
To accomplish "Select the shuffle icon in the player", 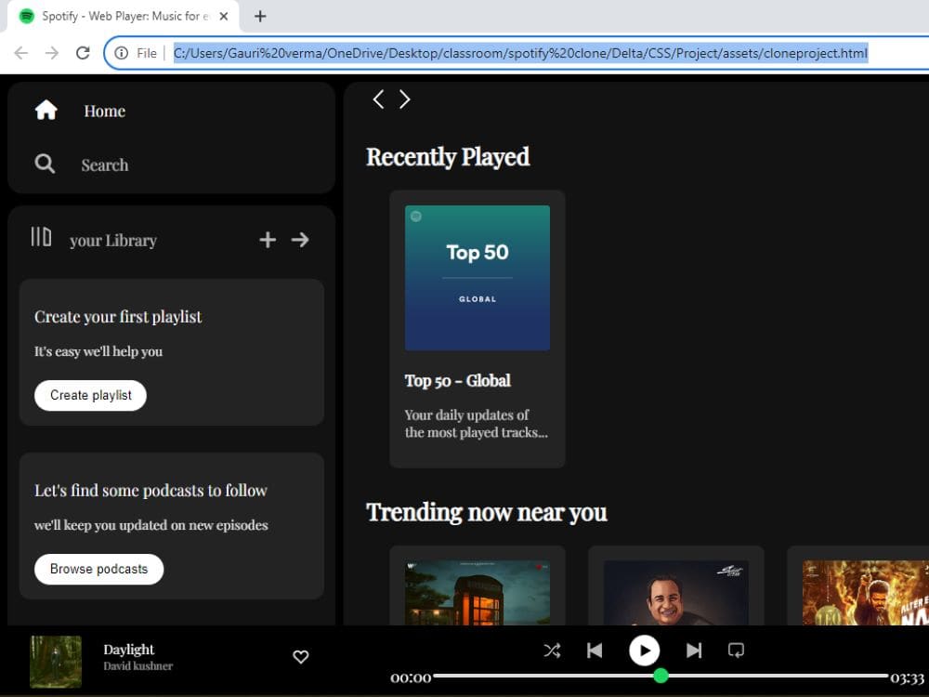I will point(552,651).
